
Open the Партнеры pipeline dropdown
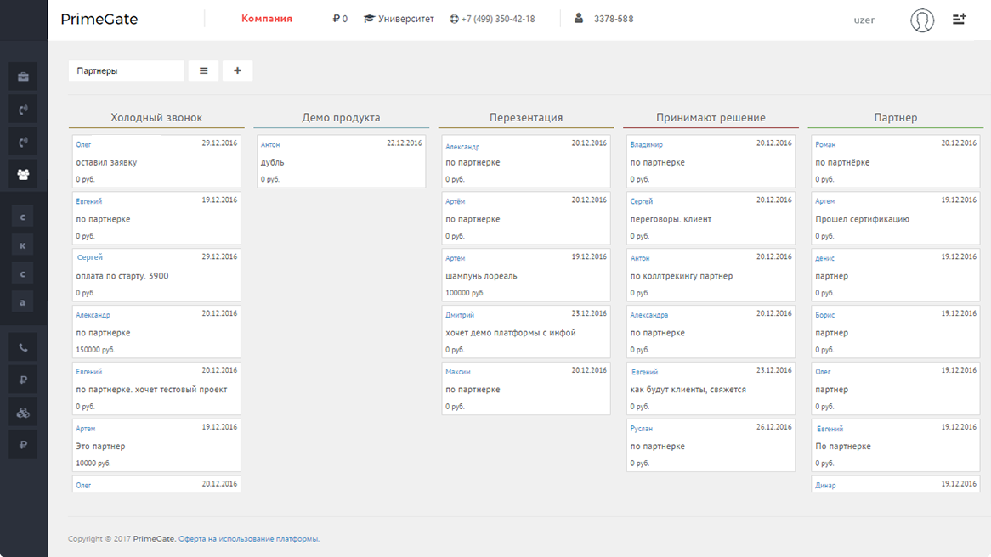[x=126, y=71]
